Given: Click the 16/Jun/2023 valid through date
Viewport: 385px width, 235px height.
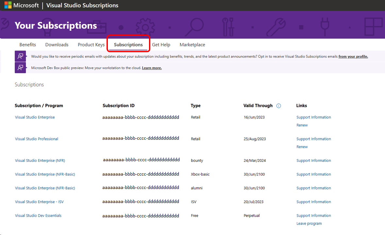Looking at the screenshot, I should point(254,117).
